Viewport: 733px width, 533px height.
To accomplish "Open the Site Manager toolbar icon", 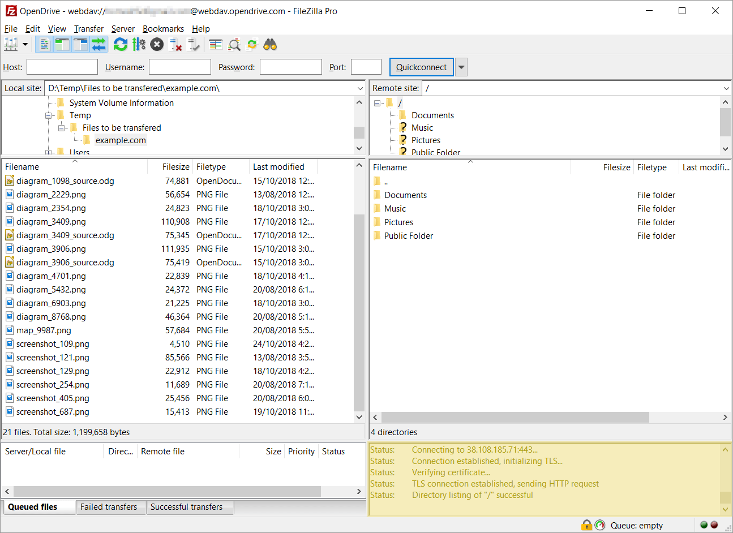I will tap(11, 44).
